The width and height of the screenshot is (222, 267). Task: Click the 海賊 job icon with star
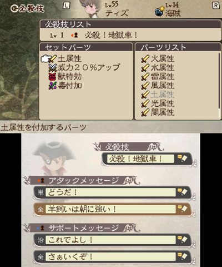159,12
